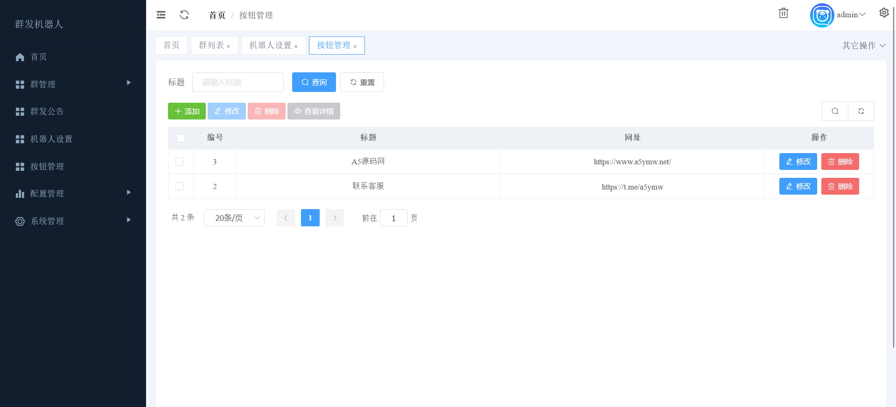Check the 联系客服 row checkbox
This screenshot has width=896, height=407.
(x=180, y=186)
